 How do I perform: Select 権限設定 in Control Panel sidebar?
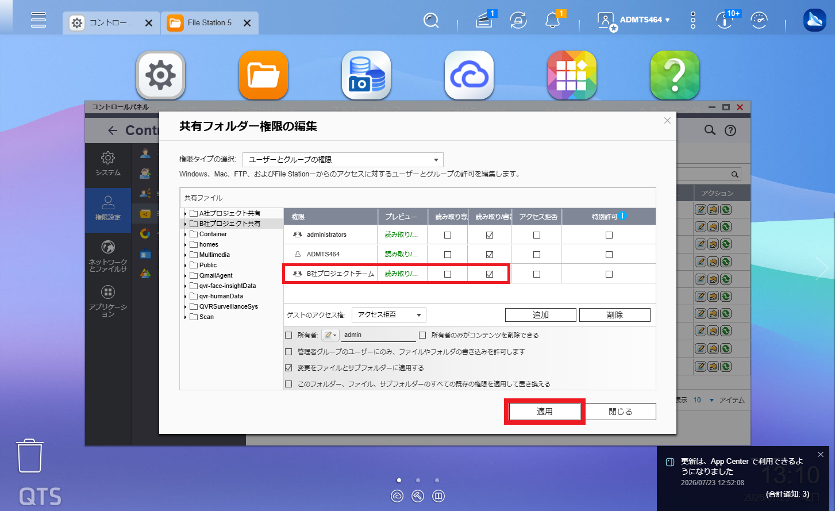(x=108, y=209)
